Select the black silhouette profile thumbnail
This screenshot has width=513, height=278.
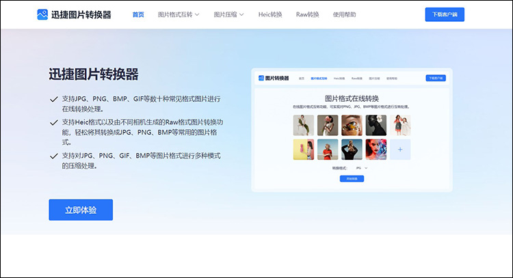376,125
